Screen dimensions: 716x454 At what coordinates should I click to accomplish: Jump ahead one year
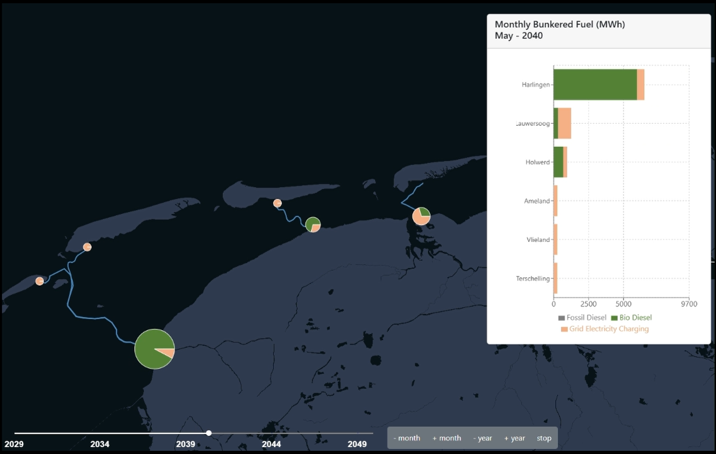pos(514,438)
